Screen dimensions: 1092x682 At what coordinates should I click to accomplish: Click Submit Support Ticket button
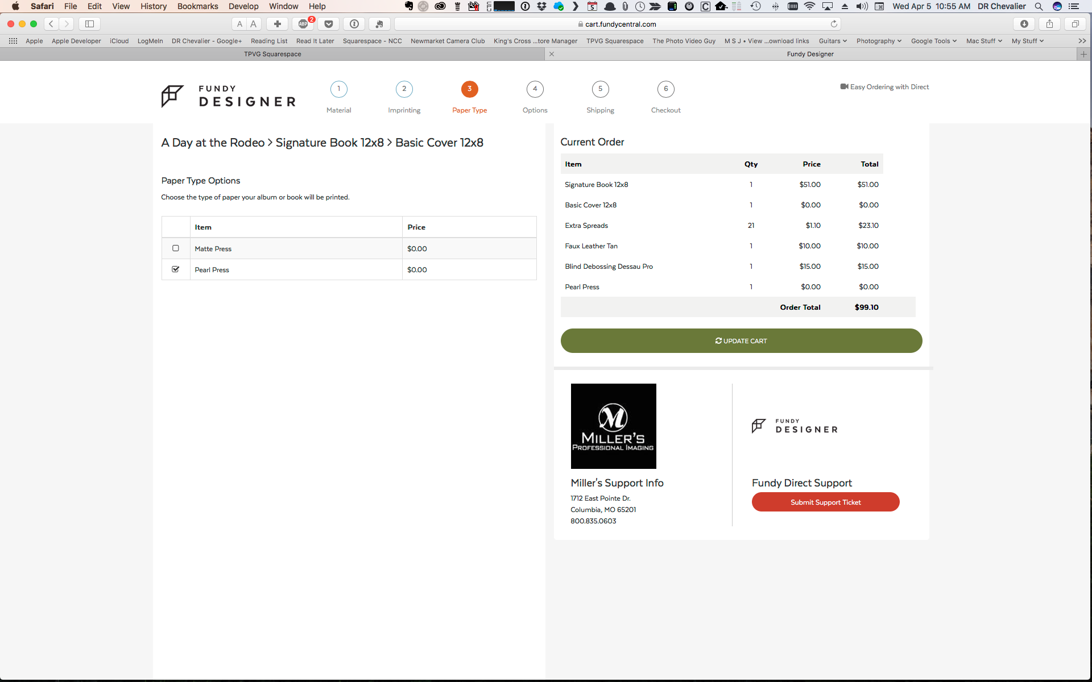[x=825, y=502]
